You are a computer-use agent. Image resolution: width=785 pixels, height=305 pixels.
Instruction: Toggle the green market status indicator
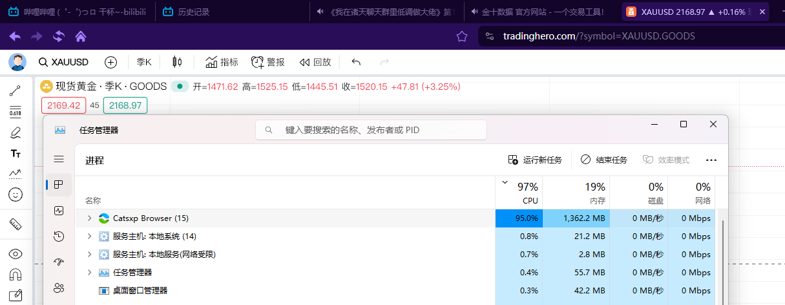pos(180,87)
